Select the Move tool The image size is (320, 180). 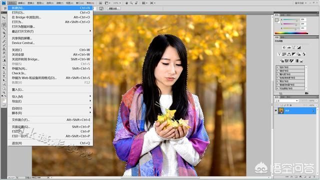pos(4,17)
